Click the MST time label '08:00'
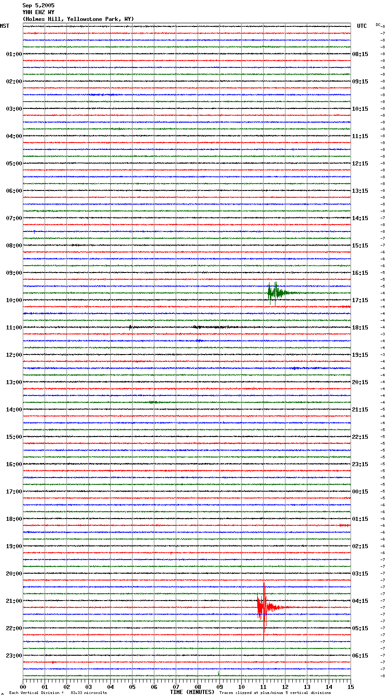Image resolution: width=387 pixels, height=699 pixels. [x=14, y=246]
